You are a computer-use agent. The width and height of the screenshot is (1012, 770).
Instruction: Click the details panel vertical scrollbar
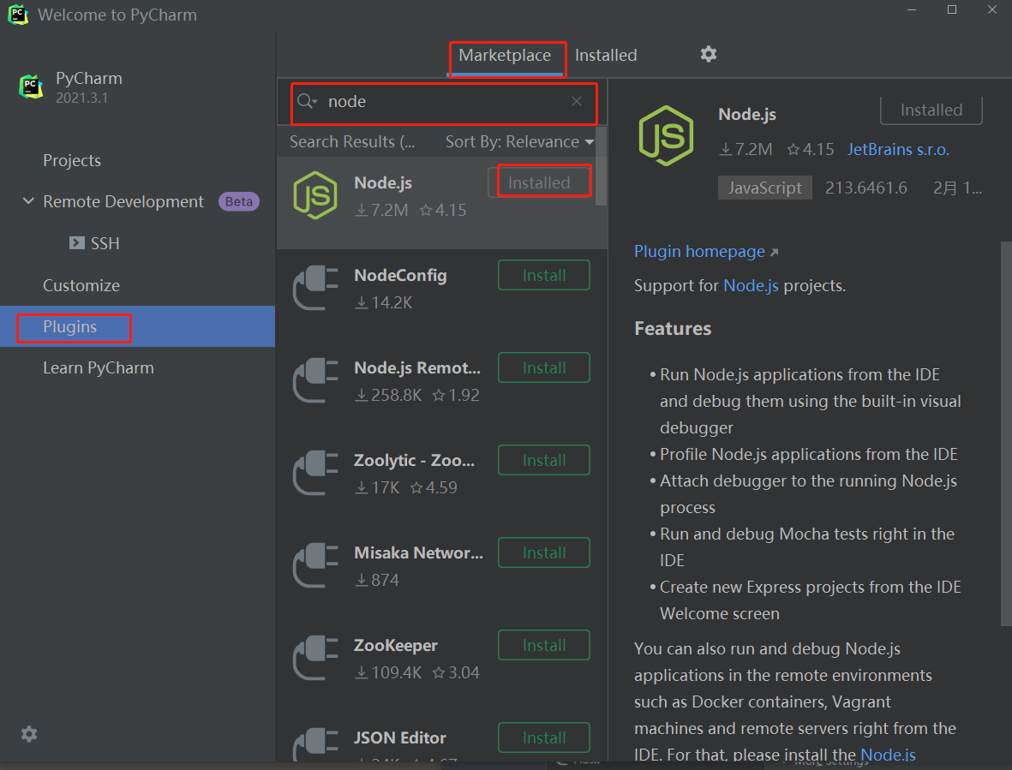point(1006,433)
